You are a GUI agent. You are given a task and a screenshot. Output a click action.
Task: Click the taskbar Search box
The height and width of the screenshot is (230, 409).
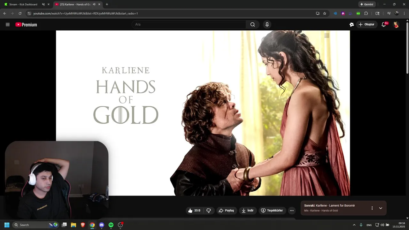(x=36, y=225)
